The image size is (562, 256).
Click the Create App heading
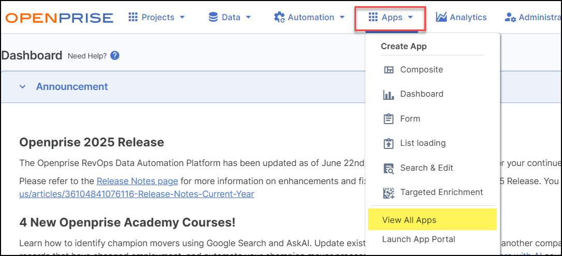[404, 46]
